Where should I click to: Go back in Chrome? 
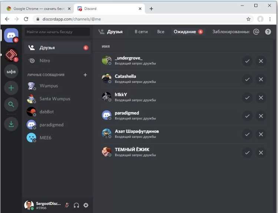7,19
